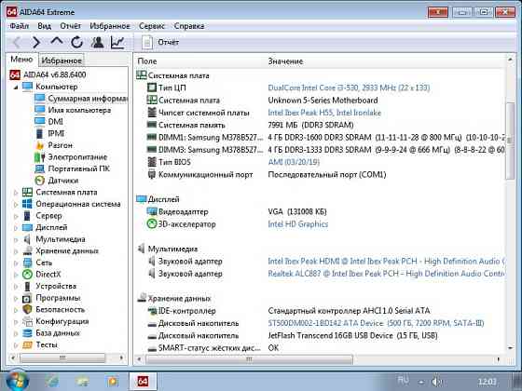Click the Отчёт toolbar button
Screen dimensions: 522x391
click(160, 43)
